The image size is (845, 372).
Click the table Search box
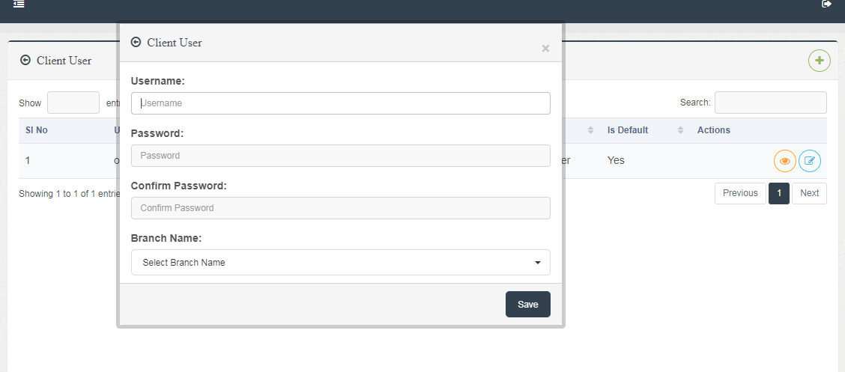[x=771, y=103]
